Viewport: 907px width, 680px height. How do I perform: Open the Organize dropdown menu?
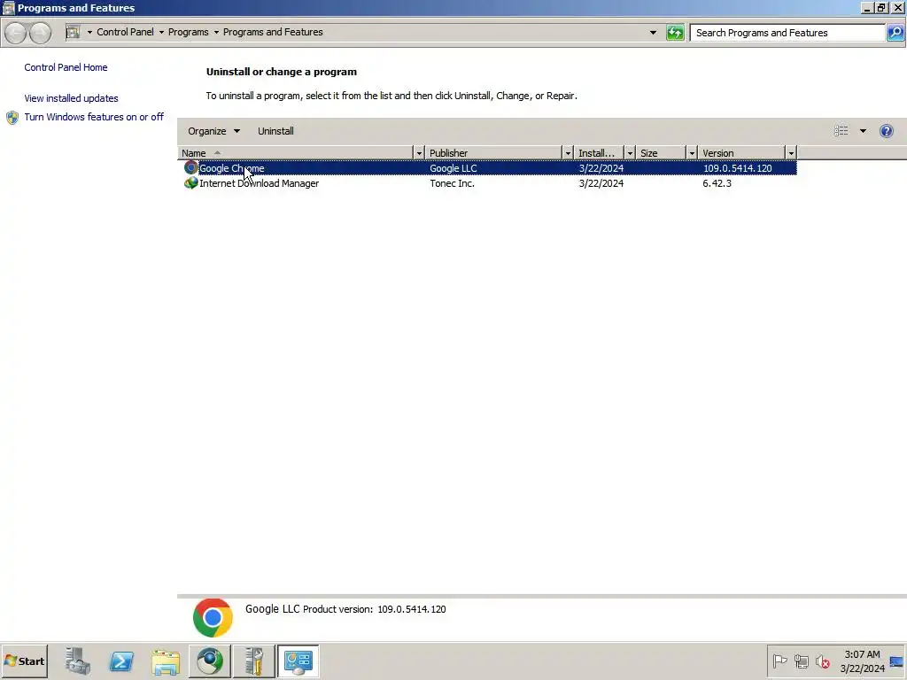(213, 131)
